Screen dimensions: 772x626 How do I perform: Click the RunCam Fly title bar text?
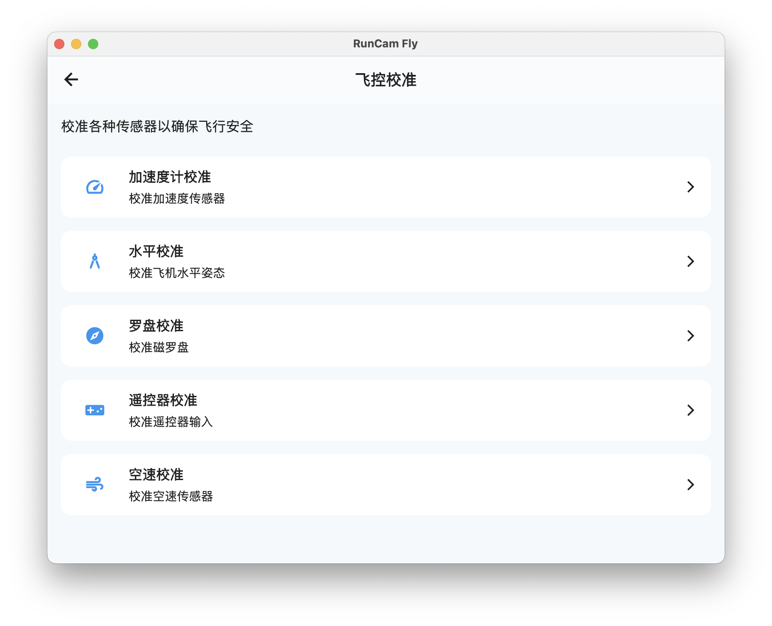(x=385, y=43)
